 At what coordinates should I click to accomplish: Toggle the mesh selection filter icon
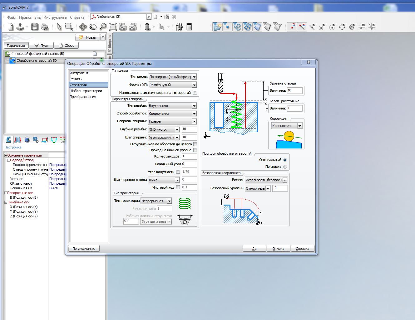tap(247, 27)
